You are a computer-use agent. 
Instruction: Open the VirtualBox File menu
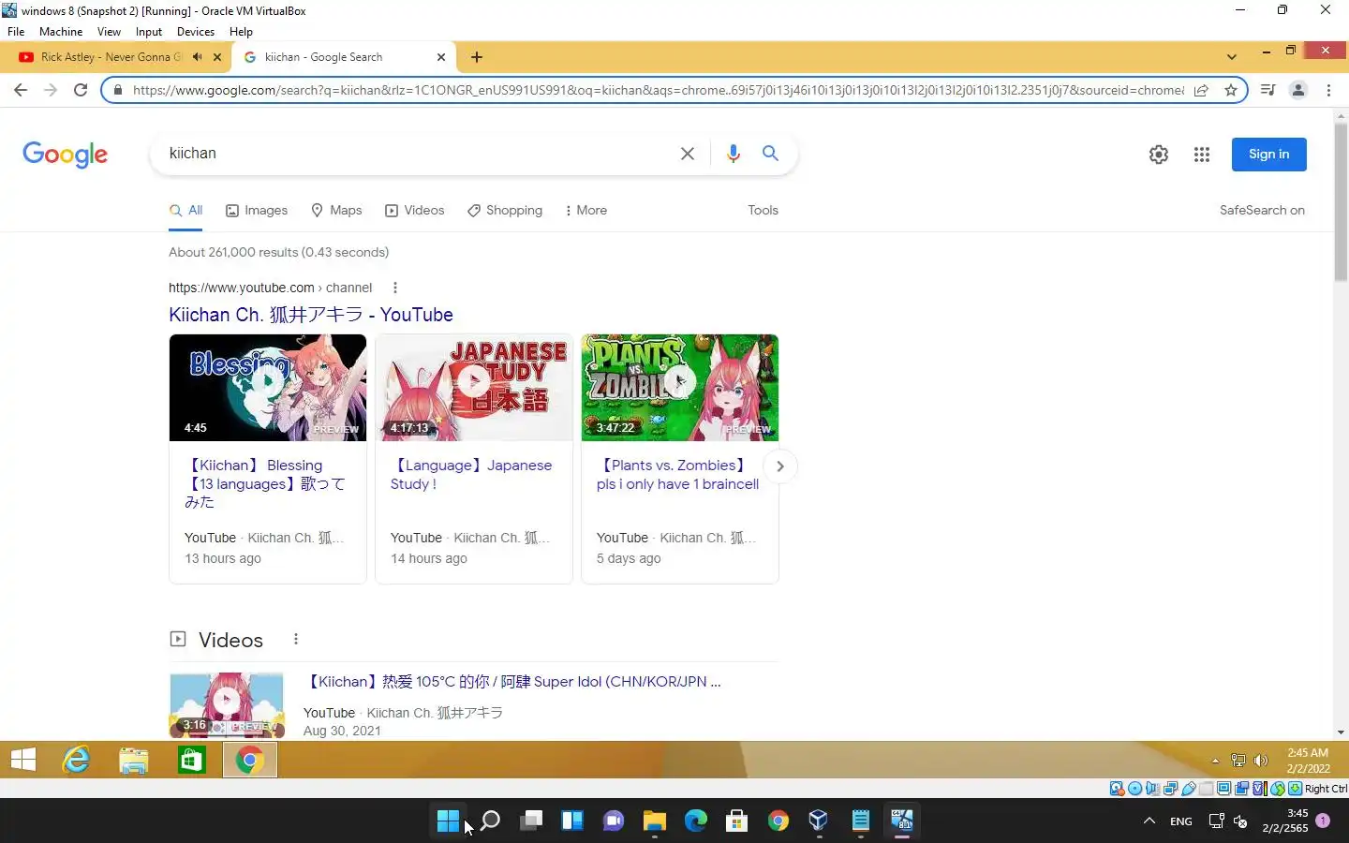coord(16,32)
